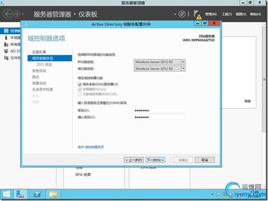The width and height of the screenshot is (268, 201).
Task: Click the 安装(I) install button
Action: [183, 160]
